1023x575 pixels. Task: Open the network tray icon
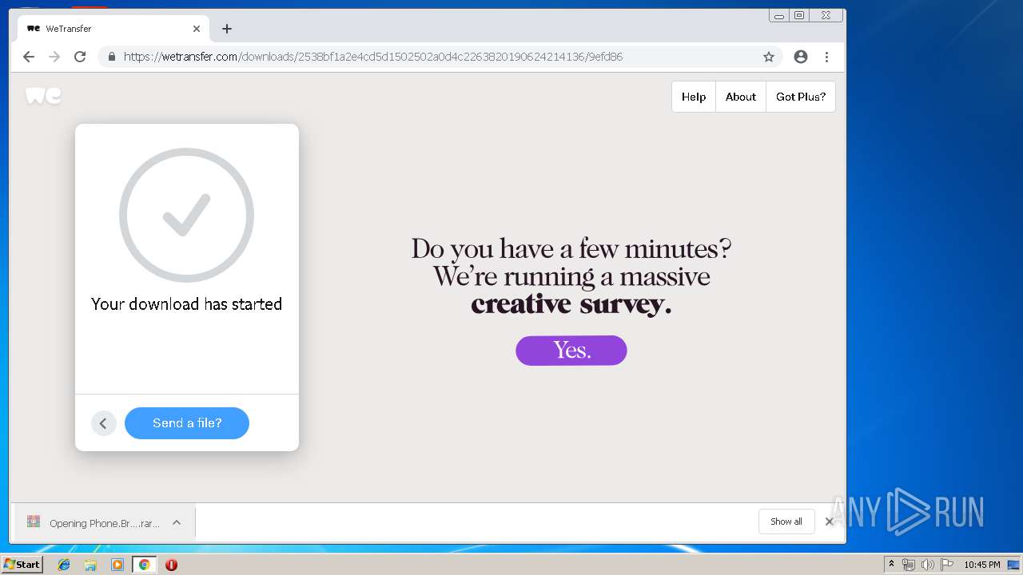click(909, 565)
